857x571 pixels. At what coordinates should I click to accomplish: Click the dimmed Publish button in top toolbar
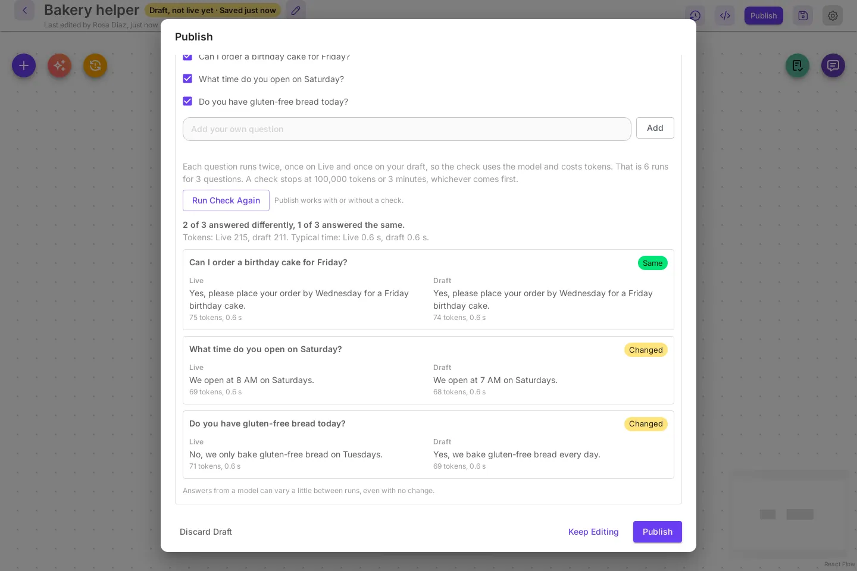pyautogui.click(x=764, y=15)
